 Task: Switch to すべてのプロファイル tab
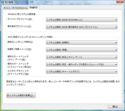20,8
